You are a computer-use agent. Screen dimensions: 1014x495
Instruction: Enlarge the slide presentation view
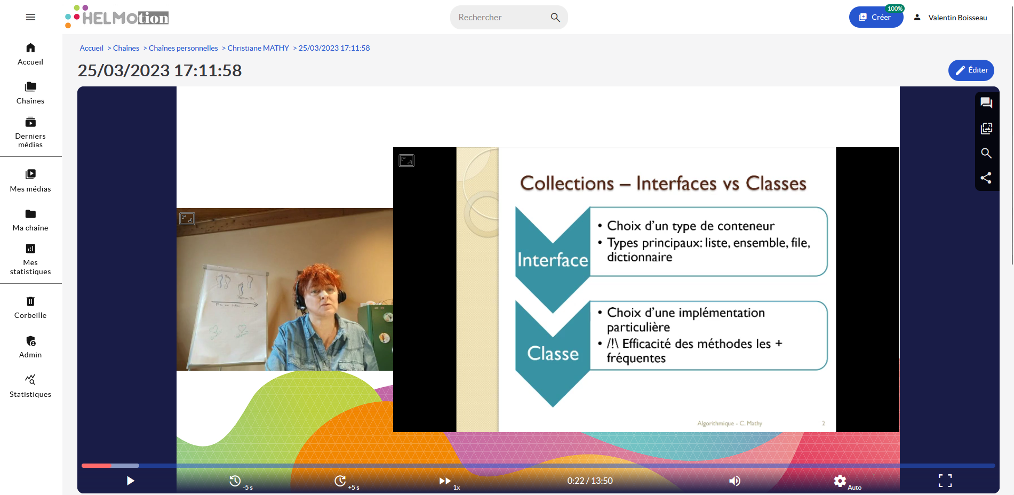point(406,161)
